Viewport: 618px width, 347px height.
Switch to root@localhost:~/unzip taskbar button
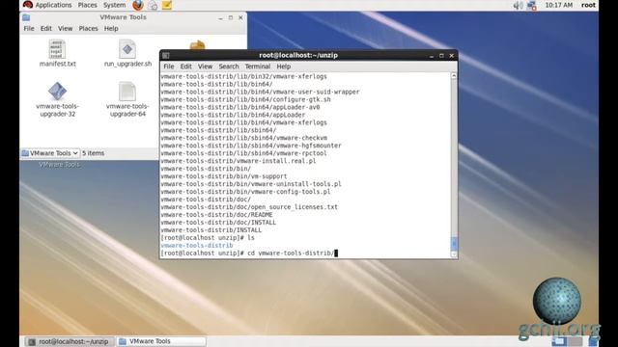tap(70, 341)
